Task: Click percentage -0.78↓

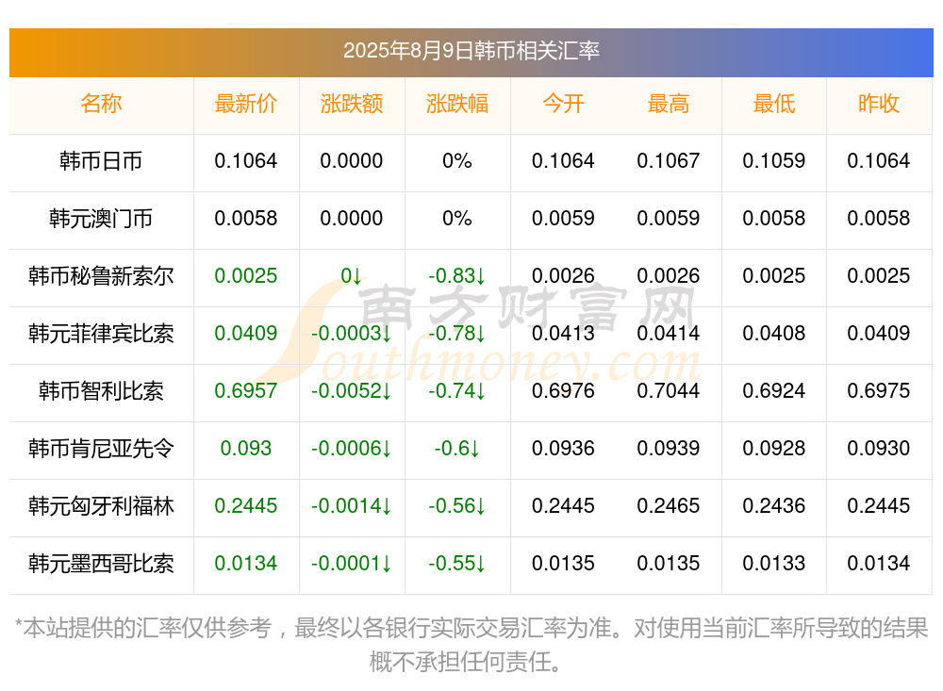Action: tap(457, 333)
